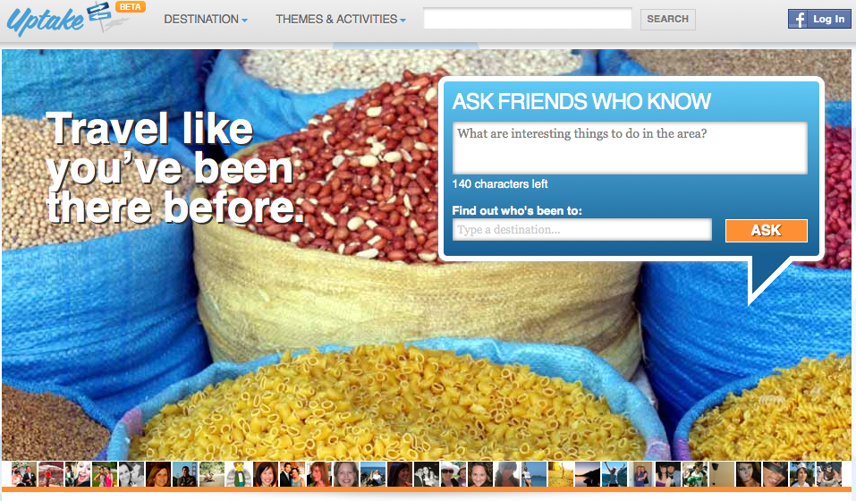
Task: Select the yellow sunlit field profile thumbnail
Action: click(561, 473)
